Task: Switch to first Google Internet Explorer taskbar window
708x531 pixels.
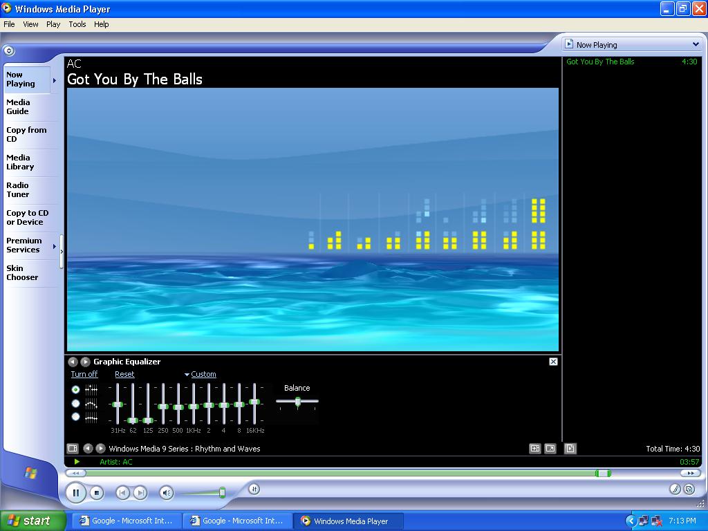Action: click(x=127, y=521)
